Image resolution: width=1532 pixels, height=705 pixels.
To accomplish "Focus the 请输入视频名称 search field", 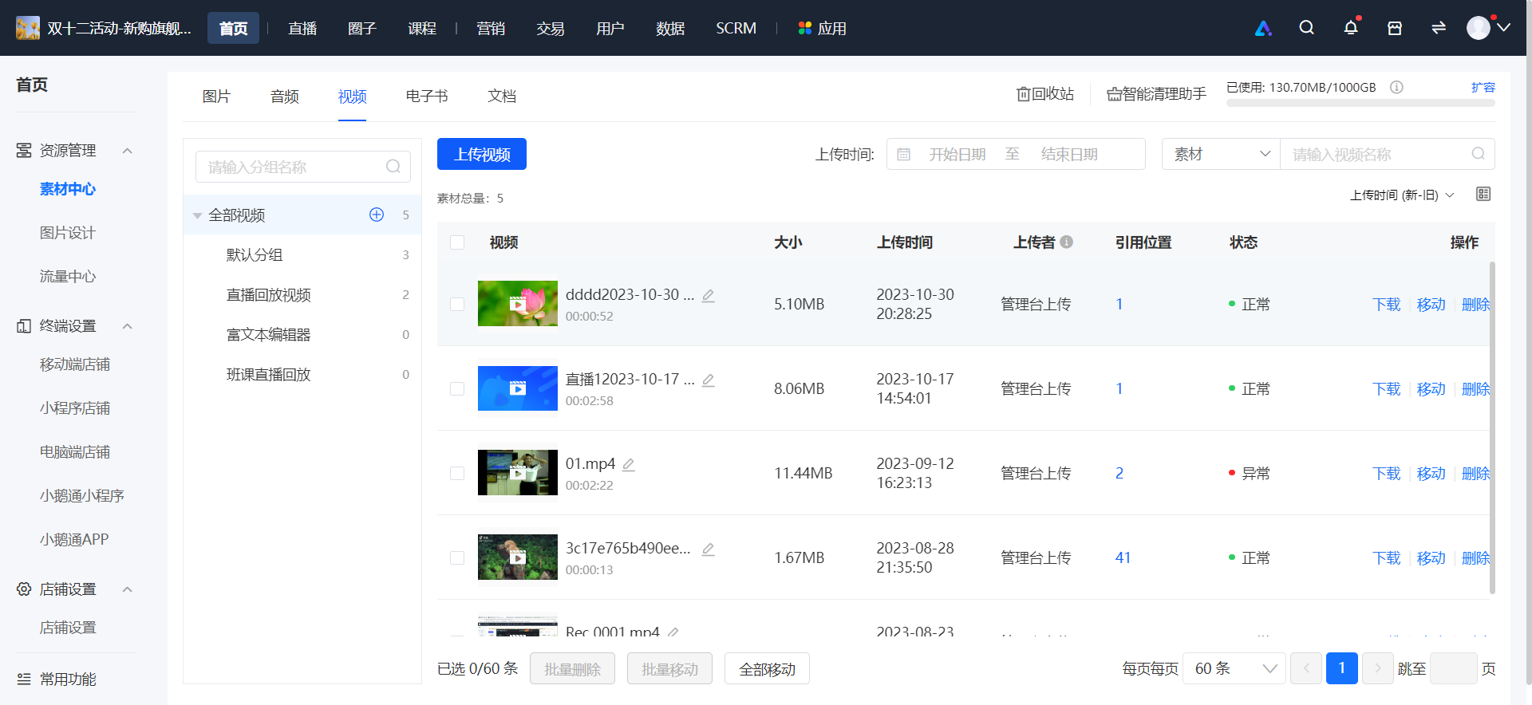I will pos(1387,154).
